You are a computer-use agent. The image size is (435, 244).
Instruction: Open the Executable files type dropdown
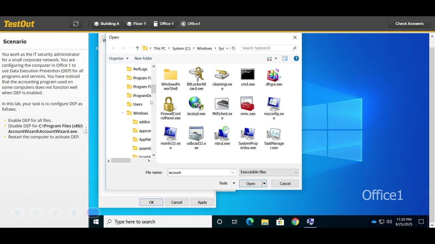tap(269, 172)
